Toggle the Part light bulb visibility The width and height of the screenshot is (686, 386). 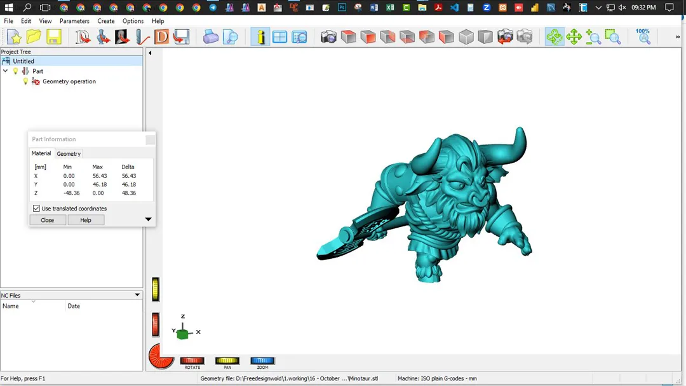click(16, 71)
